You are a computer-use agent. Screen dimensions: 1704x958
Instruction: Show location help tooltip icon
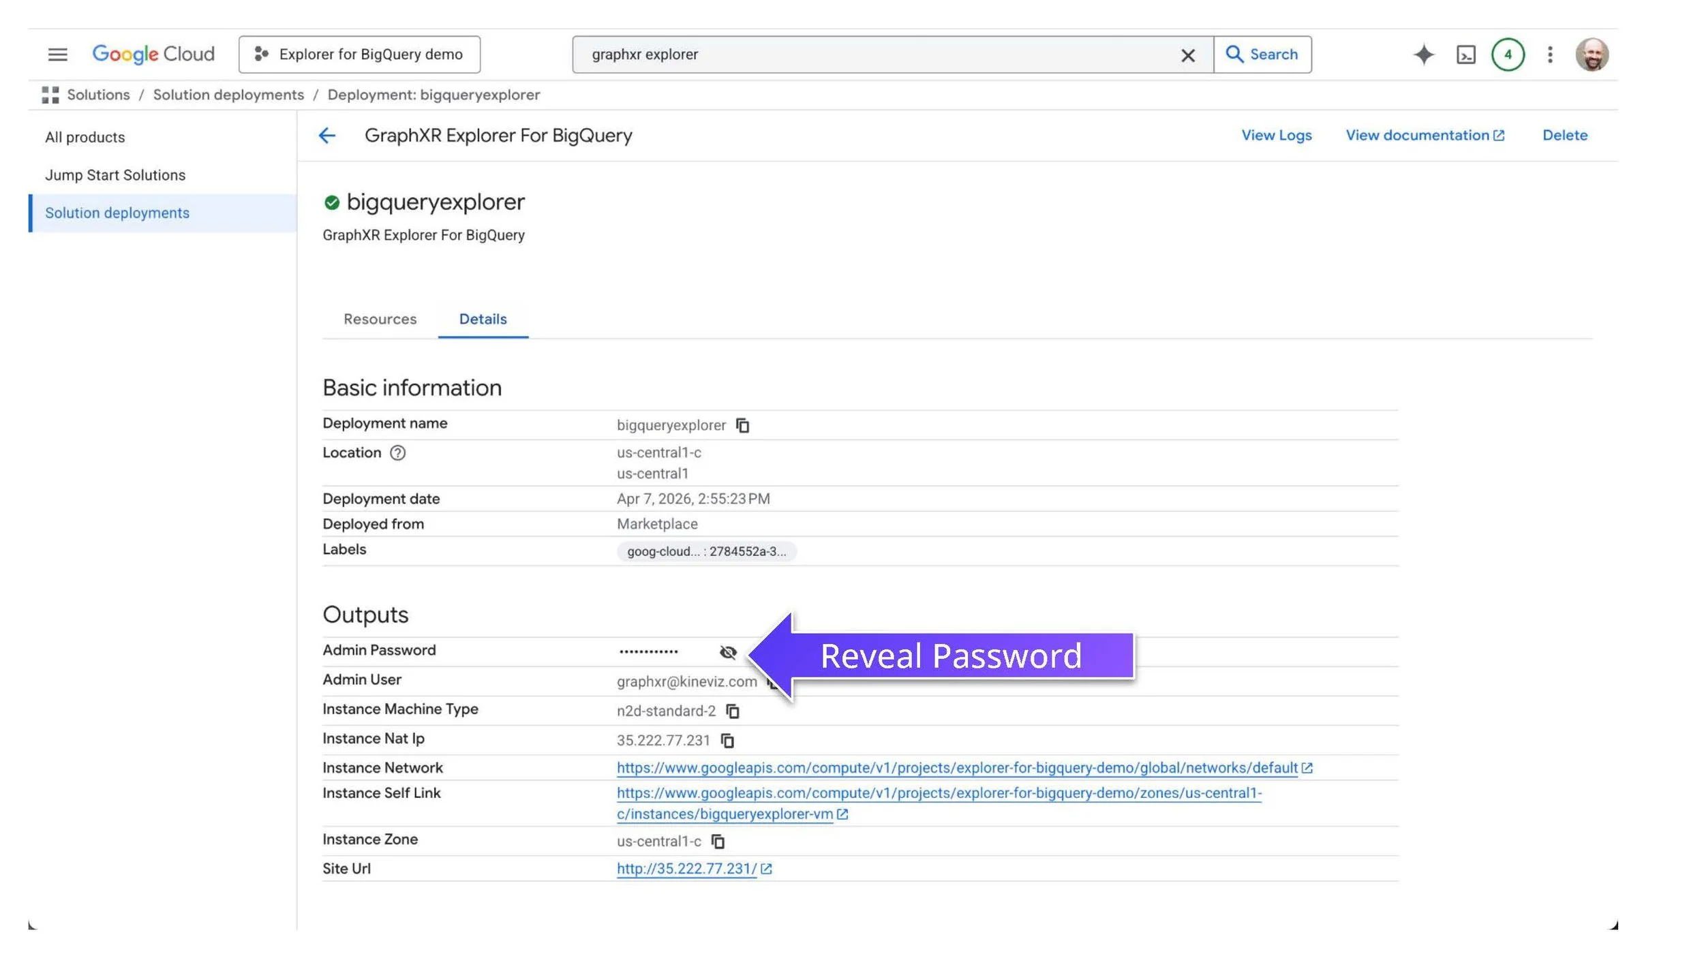[397, 452]
